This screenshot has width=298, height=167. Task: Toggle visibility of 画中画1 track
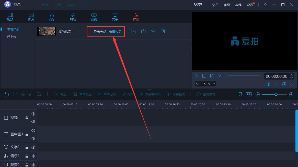click(x=33, y=131)
